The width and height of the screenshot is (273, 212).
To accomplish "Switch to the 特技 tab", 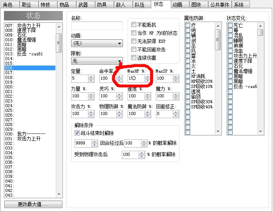I will 48,5.
